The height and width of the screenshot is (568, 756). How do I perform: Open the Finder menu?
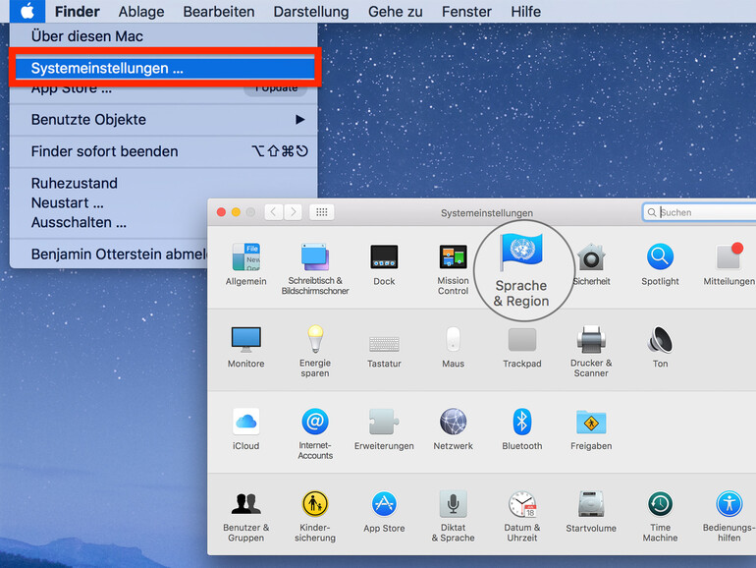[78, 11]
